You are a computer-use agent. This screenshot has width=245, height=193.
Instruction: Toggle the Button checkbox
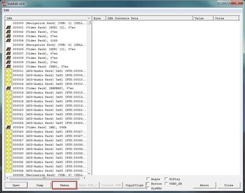148,183
